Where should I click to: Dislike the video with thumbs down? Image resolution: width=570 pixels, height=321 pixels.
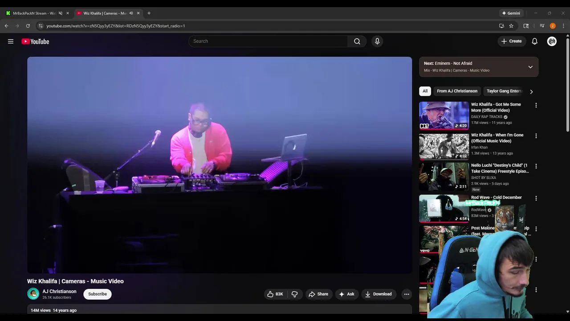tap(294, 294)
